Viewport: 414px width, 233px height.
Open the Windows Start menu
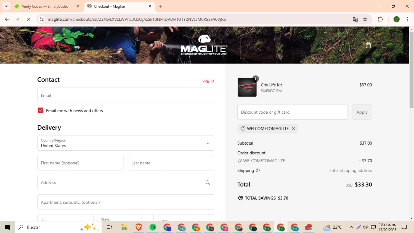pos(7,227)
